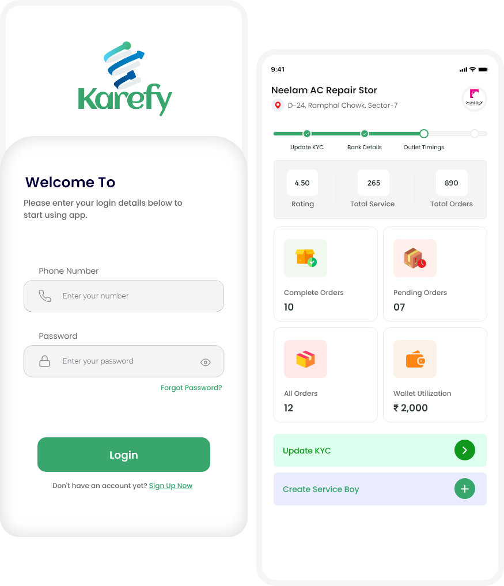The image size is (504, 586).
Task: Open the All Orders box icon
Action: 306,359
